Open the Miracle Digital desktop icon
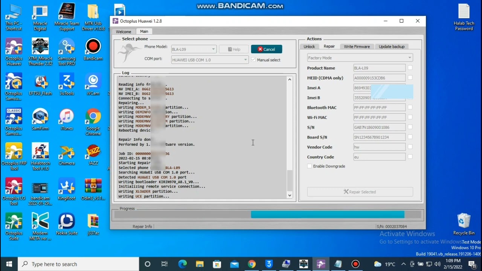This screenshot has width=482, height=271. pyautogui.click(x=40, y=17)
